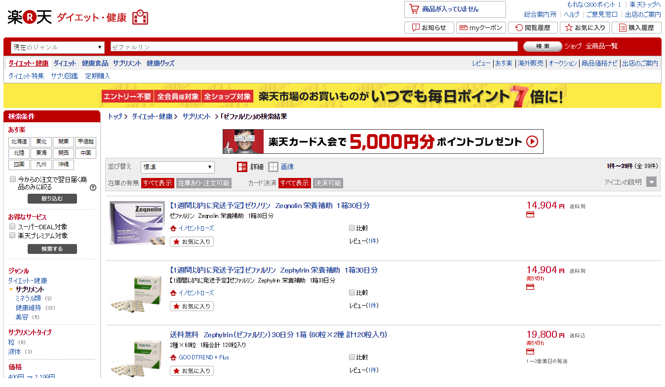Open 購入履歴 purchase history

636,28
